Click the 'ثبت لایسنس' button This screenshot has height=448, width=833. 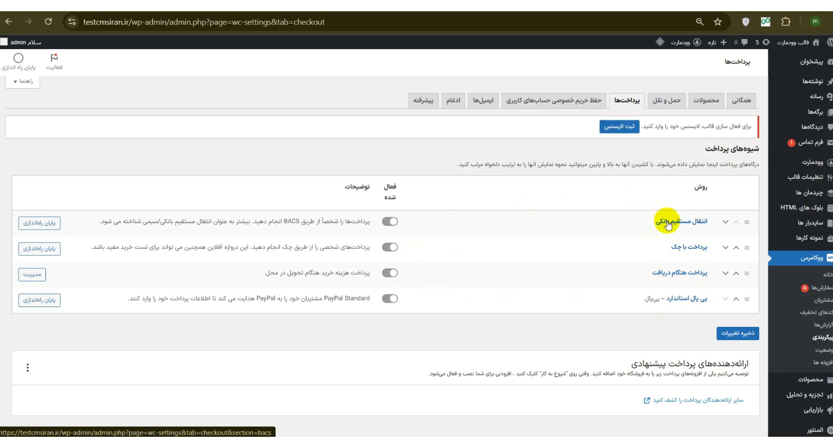pyautogui.click(x=619, y=127)
